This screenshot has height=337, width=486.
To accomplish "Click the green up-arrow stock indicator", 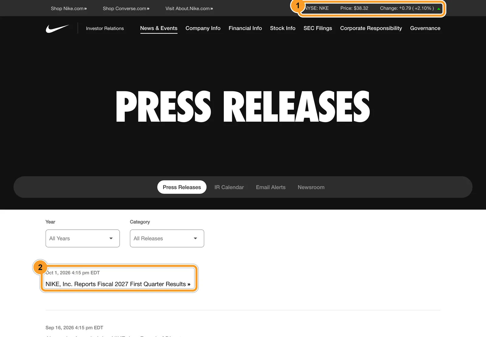I will (439, 9).
